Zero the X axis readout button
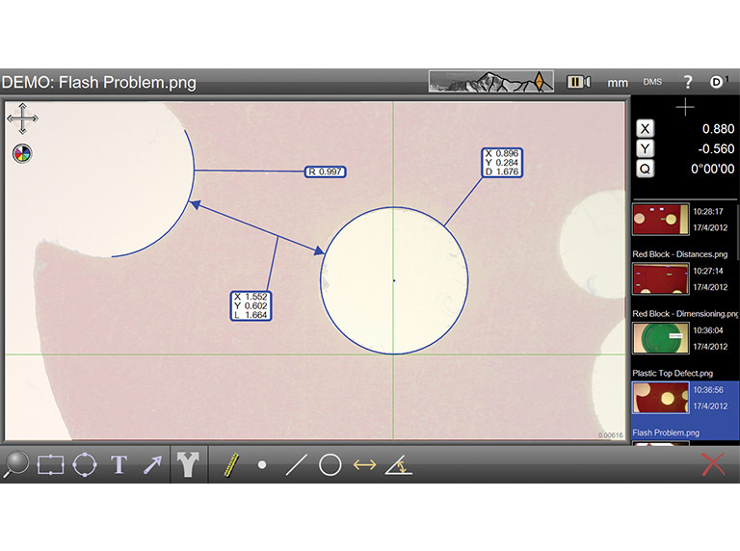Screen dimensions: 740x551 [646, 129]
